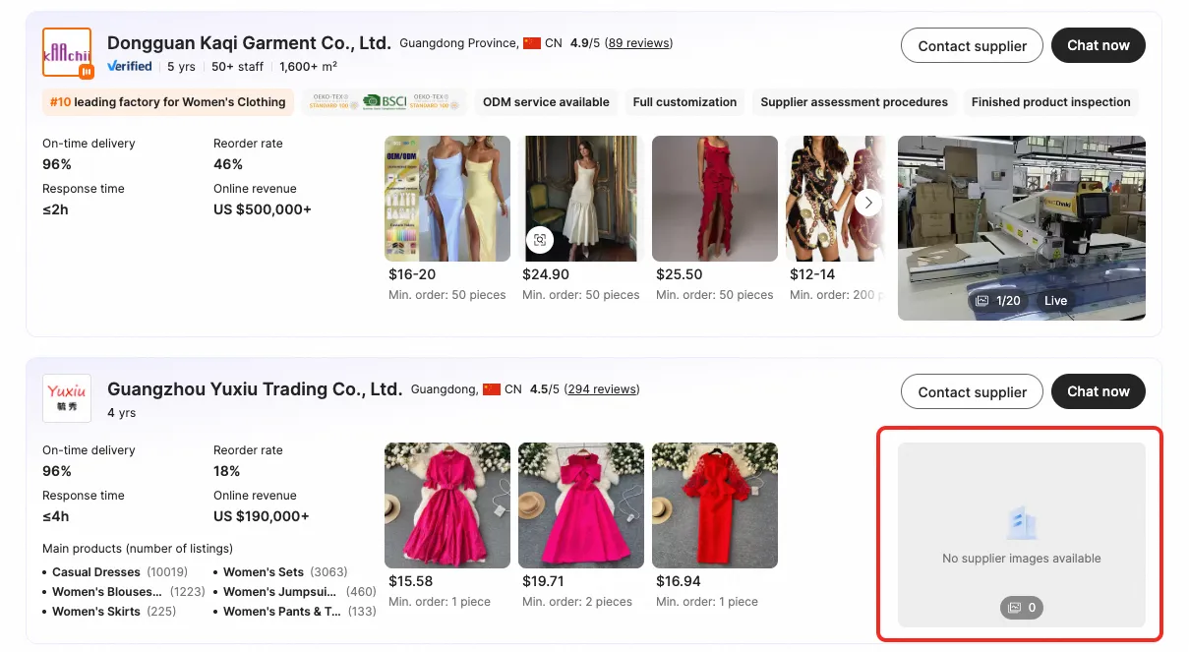Click the Verified badge for Kaqi Garment

point(130,67)
